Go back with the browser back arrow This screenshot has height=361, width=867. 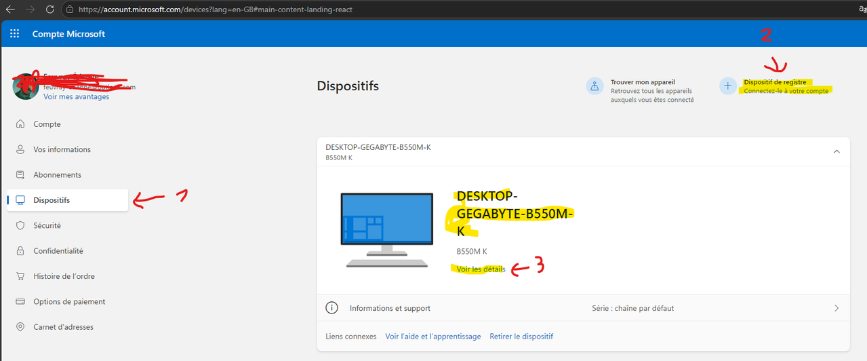(x=9, y=9)
